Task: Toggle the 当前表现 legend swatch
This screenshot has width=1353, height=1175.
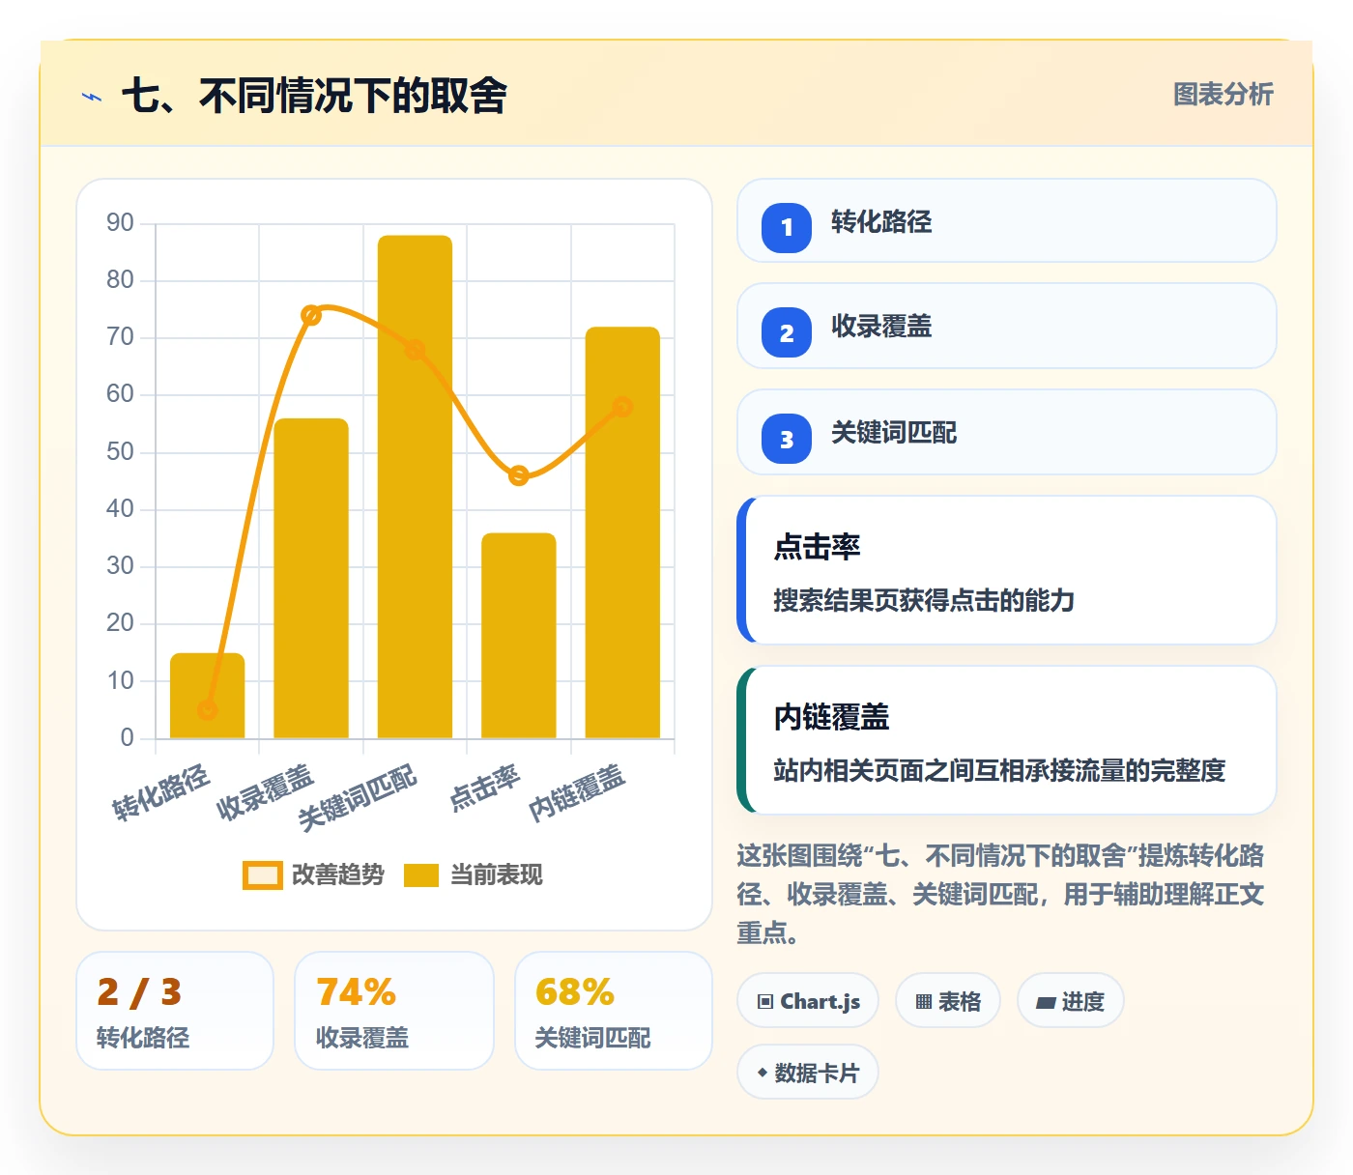Action: click(x=421, y=875)
